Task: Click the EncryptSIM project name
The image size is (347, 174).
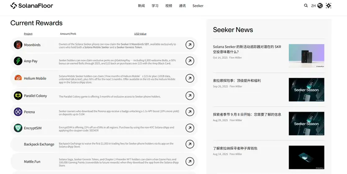Action: [33, 128]
